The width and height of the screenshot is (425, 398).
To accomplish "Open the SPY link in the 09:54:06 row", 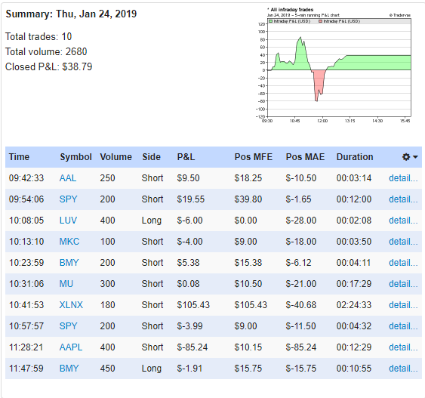I will (68, 199).
